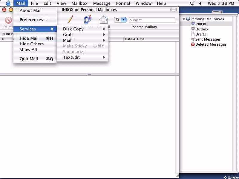The image size is (239, 179).
Task: Click the split pane divider handle
Action: (x=89, y=74)
